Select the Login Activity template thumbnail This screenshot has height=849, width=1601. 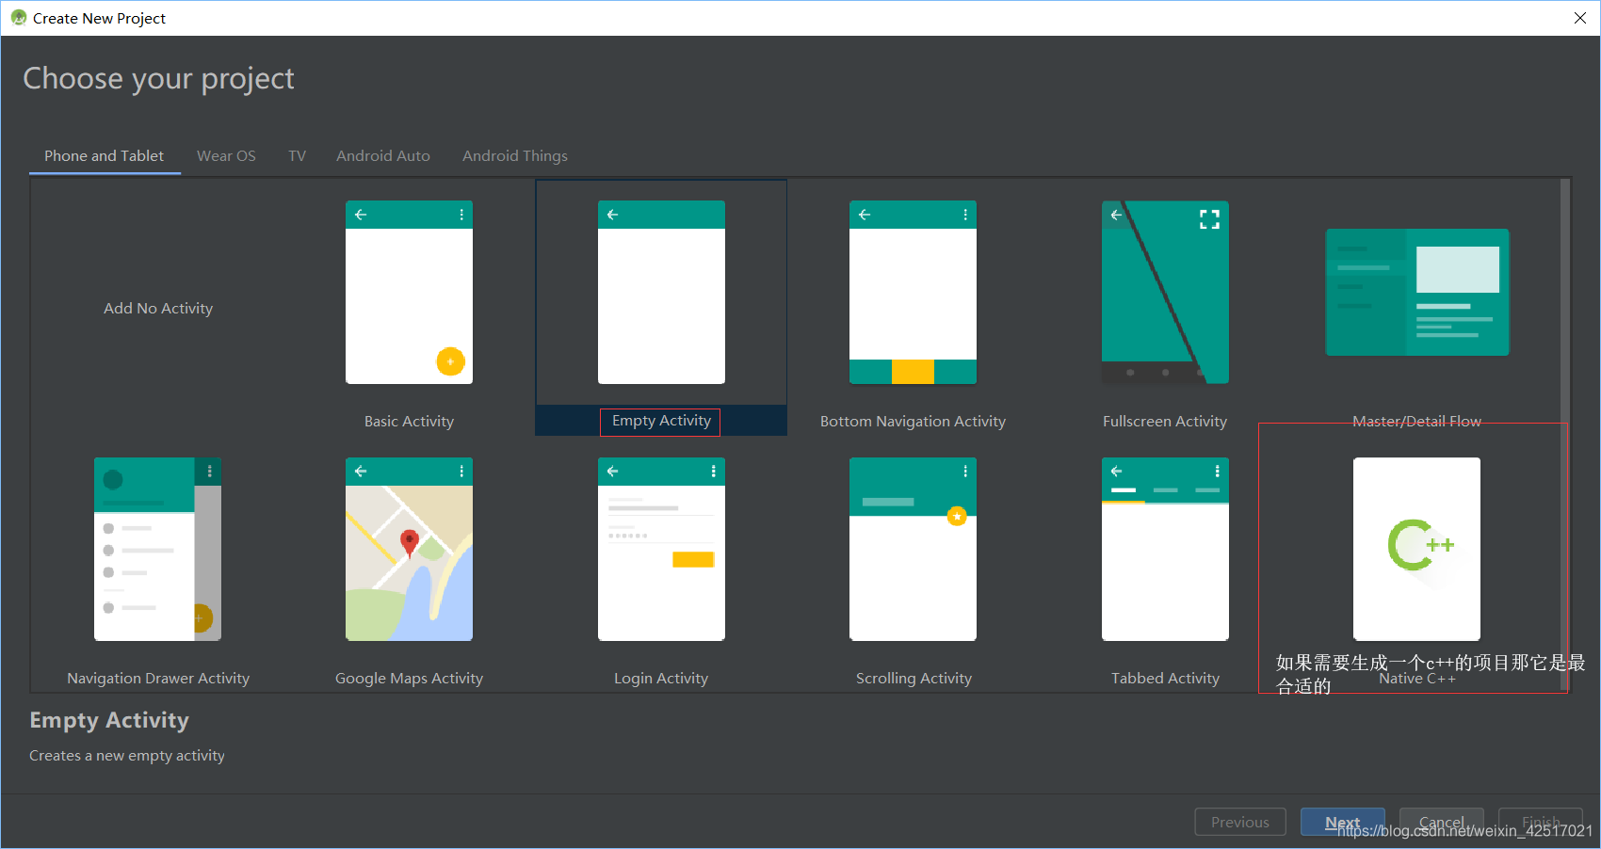[661, 549]
